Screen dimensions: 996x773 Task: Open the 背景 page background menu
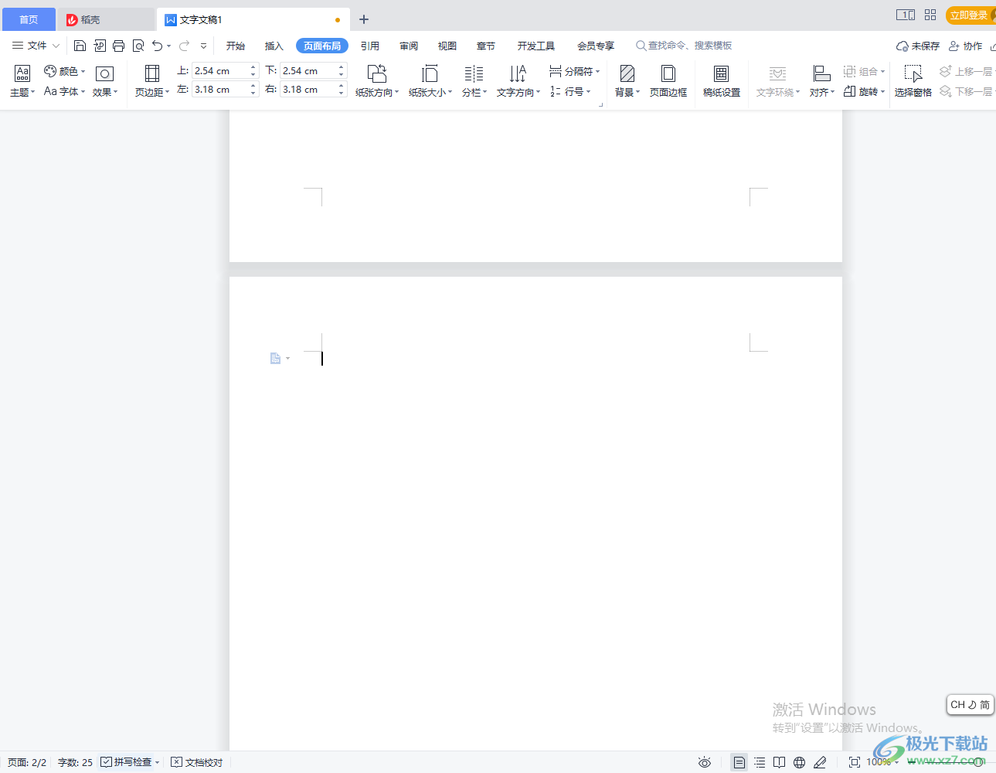click(x=627, y=81)
